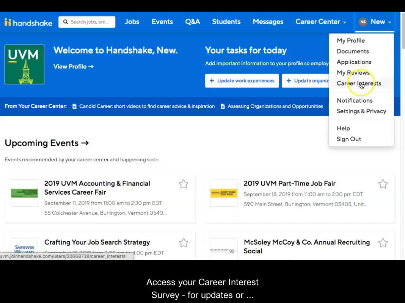Image resolution: width=405 pixels, height=303 pixels.
Task: Click the plus icon on Update organizations
Action: pyautogui.click(x=289, y=81)
